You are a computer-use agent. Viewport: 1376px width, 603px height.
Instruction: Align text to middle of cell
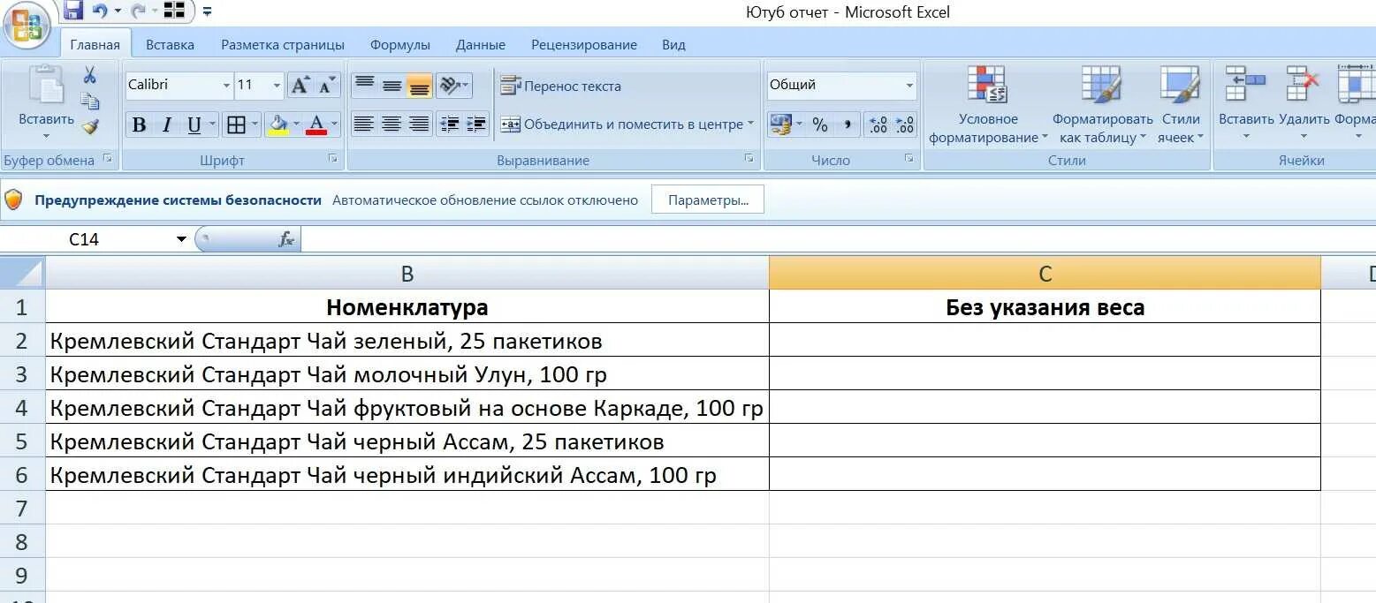tap(392, 86)
